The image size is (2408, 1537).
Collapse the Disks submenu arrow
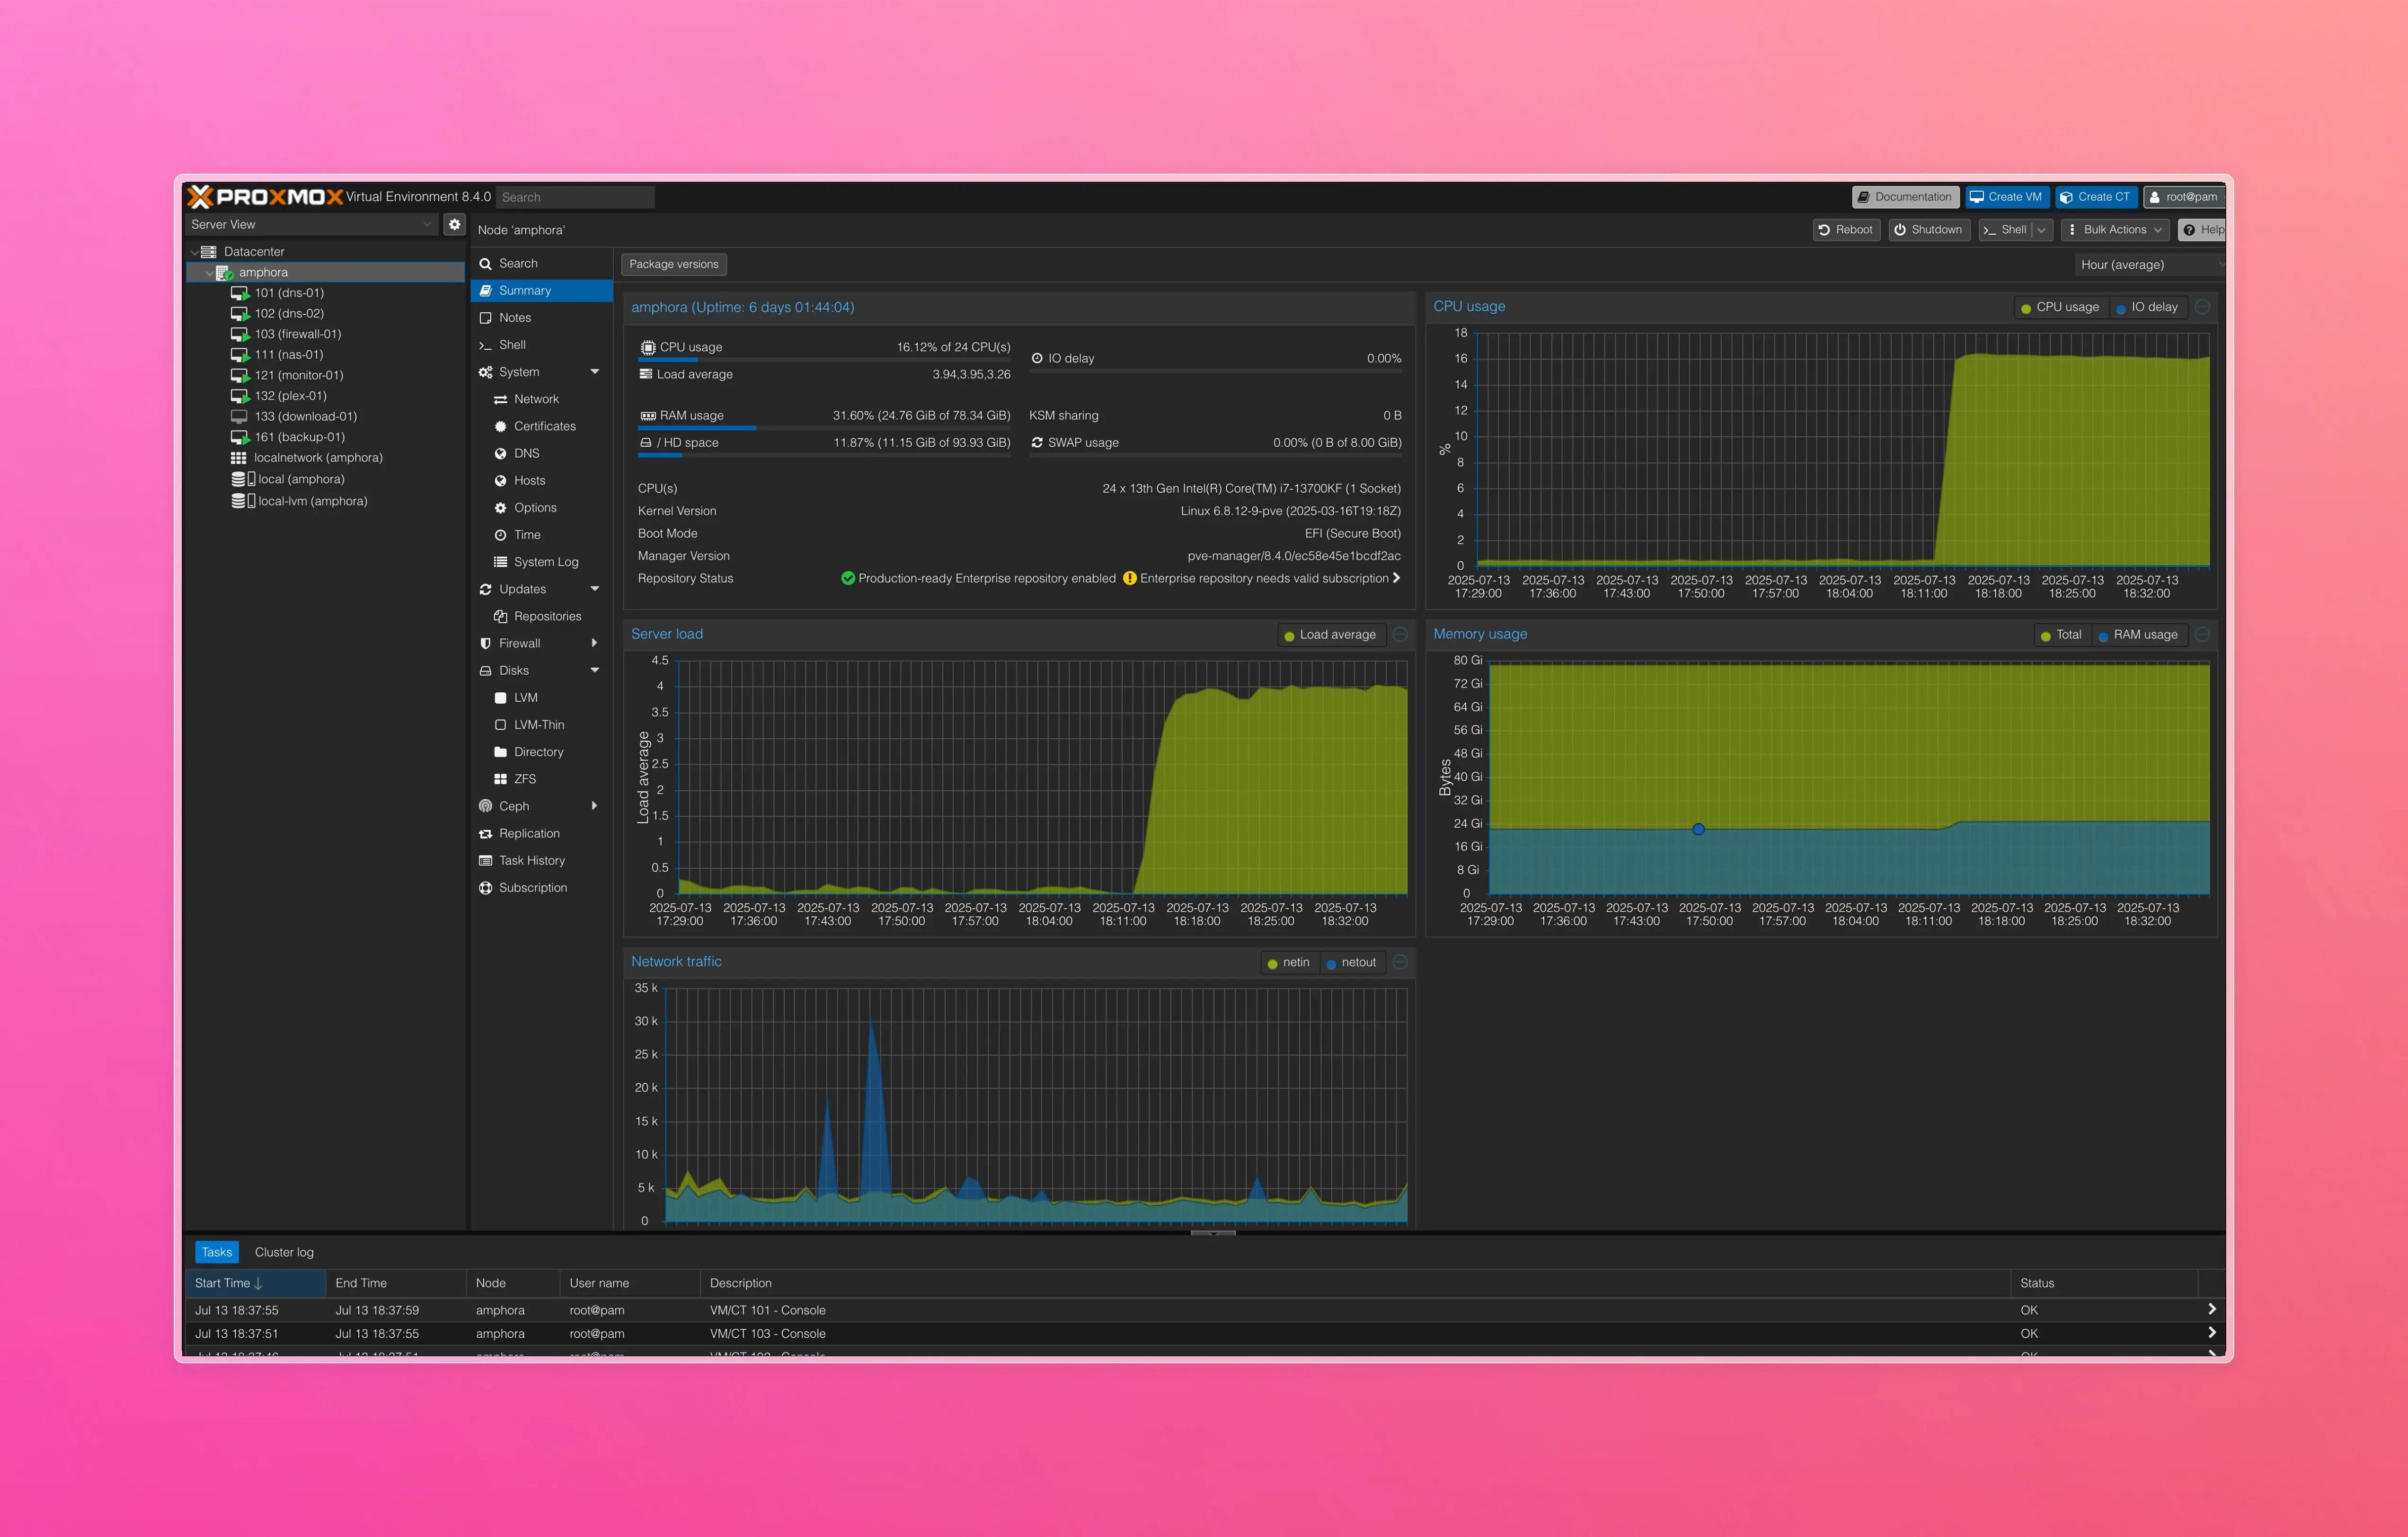click(x=595, y=670)
